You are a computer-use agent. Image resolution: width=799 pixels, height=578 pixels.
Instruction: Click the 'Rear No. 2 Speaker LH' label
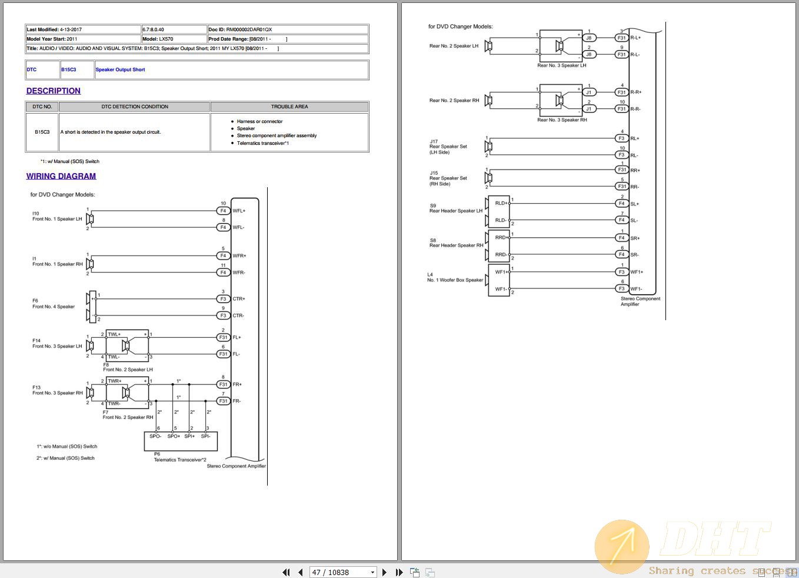click(x=454, y=46)
